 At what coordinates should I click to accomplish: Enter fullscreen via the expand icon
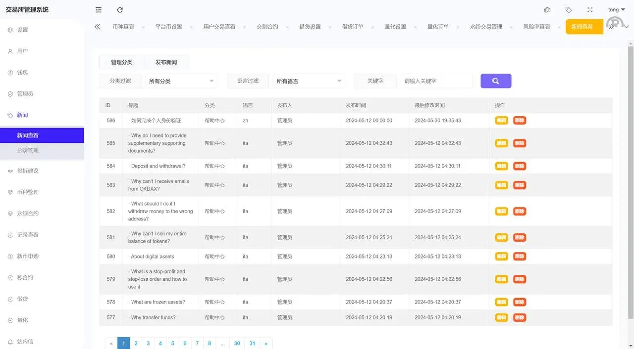[589, 9]
